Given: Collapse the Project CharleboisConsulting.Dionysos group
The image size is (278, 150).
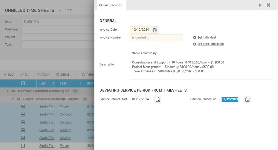Looking at the screenshot, I should 13,99.
